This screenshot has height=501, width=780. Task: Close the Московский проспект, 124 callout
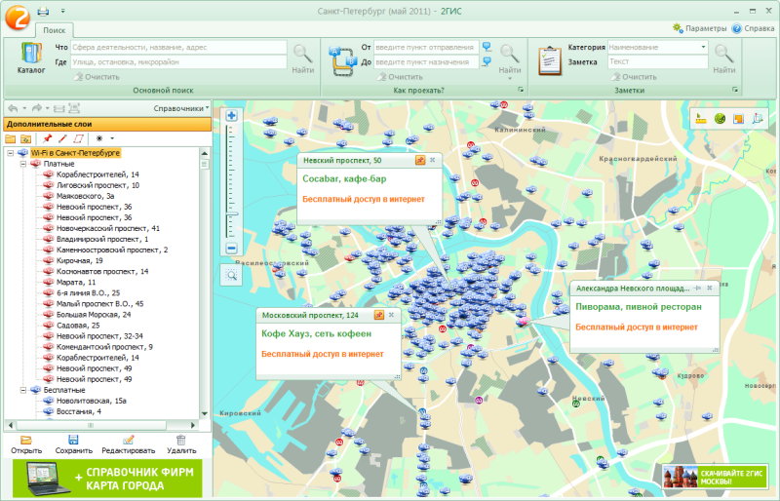pyautogui.click(x=393, y=315)
